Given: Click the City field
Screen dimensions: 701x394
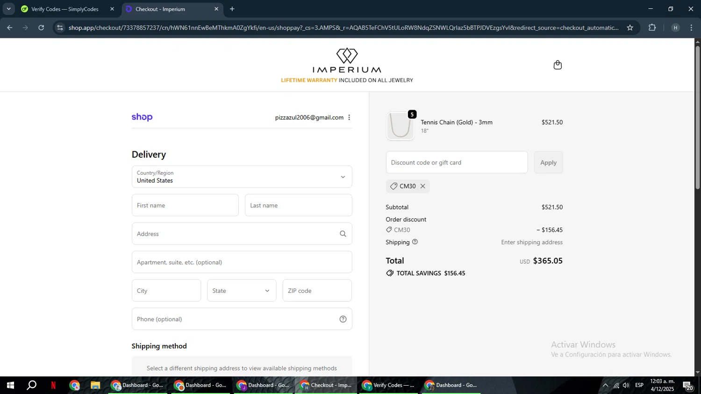Looking at the screenshot, I should pyautogui.click(x=166, y=291).
